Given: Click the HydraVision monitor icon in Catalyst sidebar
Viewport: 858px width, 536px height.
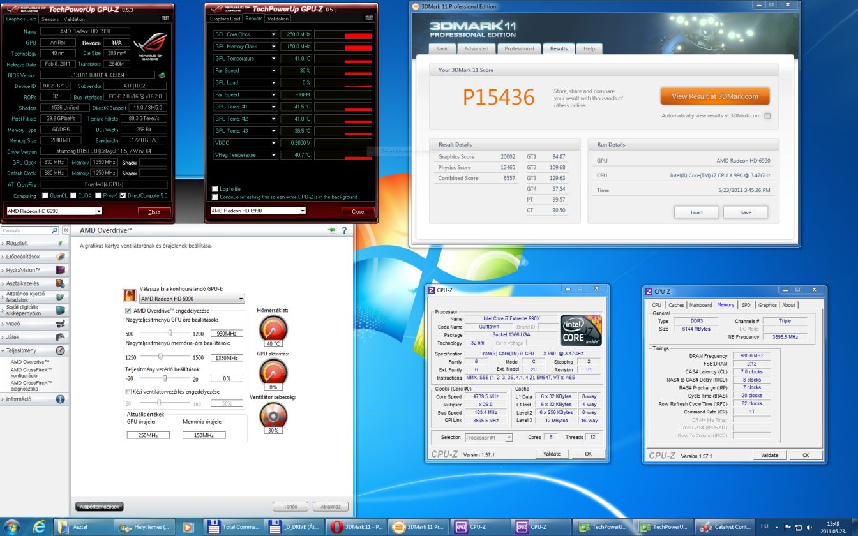Looking at the screenshot, I should [x=61, y=270].
